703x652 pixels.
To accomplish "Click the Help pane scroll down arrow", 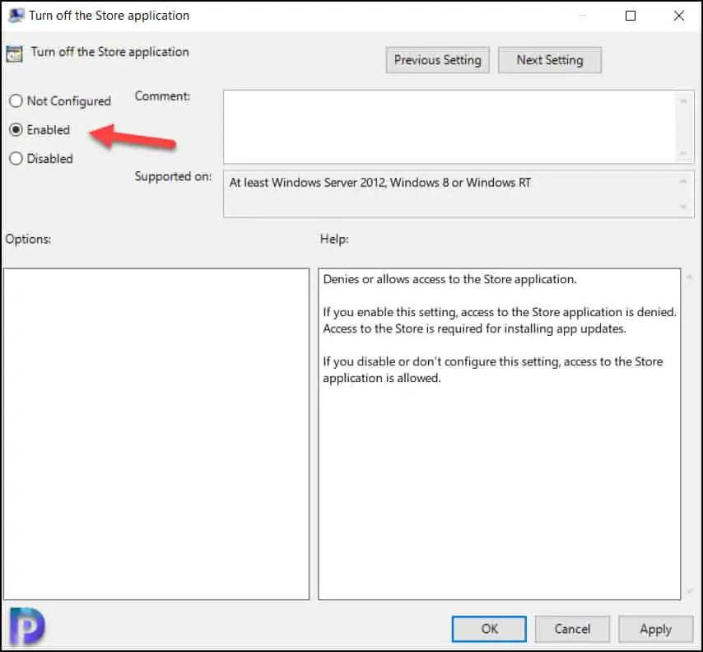I will [690, 592].
